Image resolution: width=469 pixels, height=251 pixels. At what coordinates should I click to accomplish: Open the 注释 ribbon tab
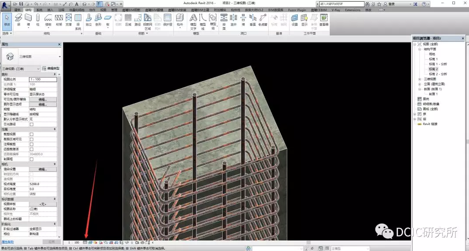click(x=61, y=10)
